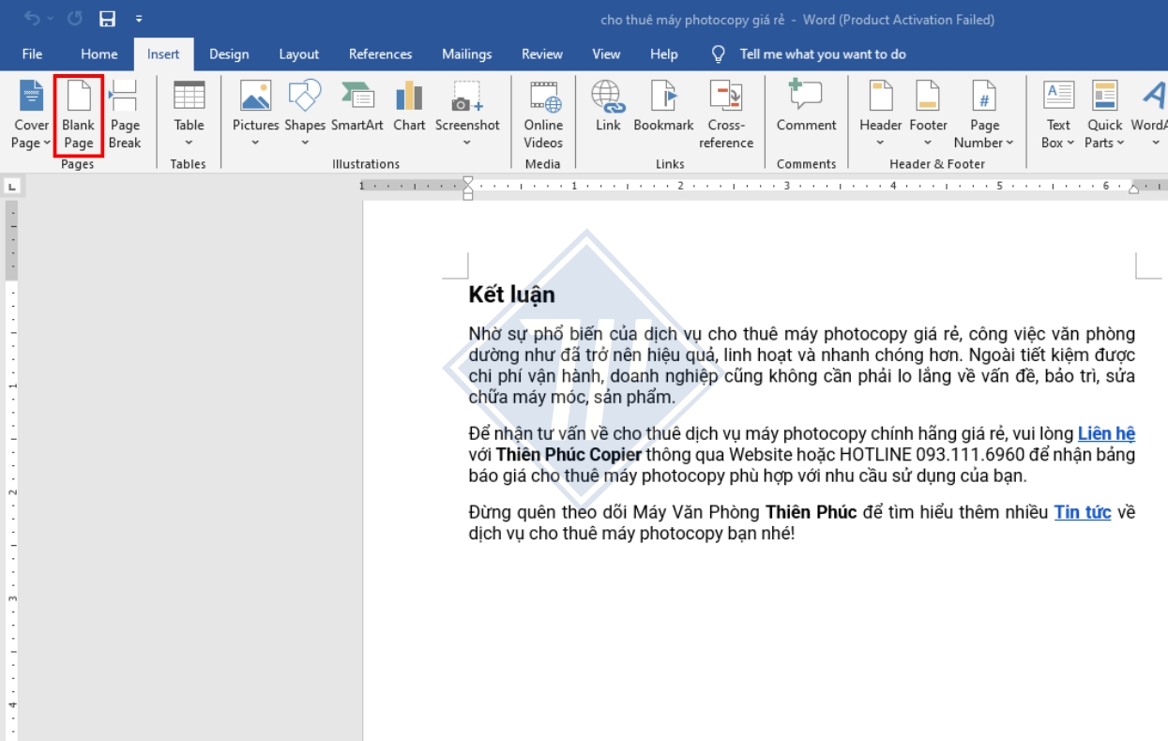Expand the Cover Page dropdown
This screenshot has height=741, width=1168.
[31, 143]
